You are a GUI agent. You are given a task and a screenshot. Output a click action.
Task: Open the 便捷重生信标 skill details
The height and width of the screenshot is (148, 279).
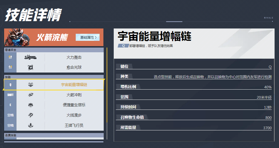(74, 105)
